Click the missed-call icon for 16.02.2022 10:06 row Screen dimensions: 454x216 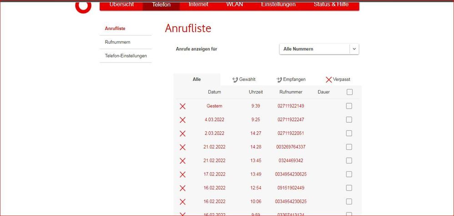pos(182,201)
